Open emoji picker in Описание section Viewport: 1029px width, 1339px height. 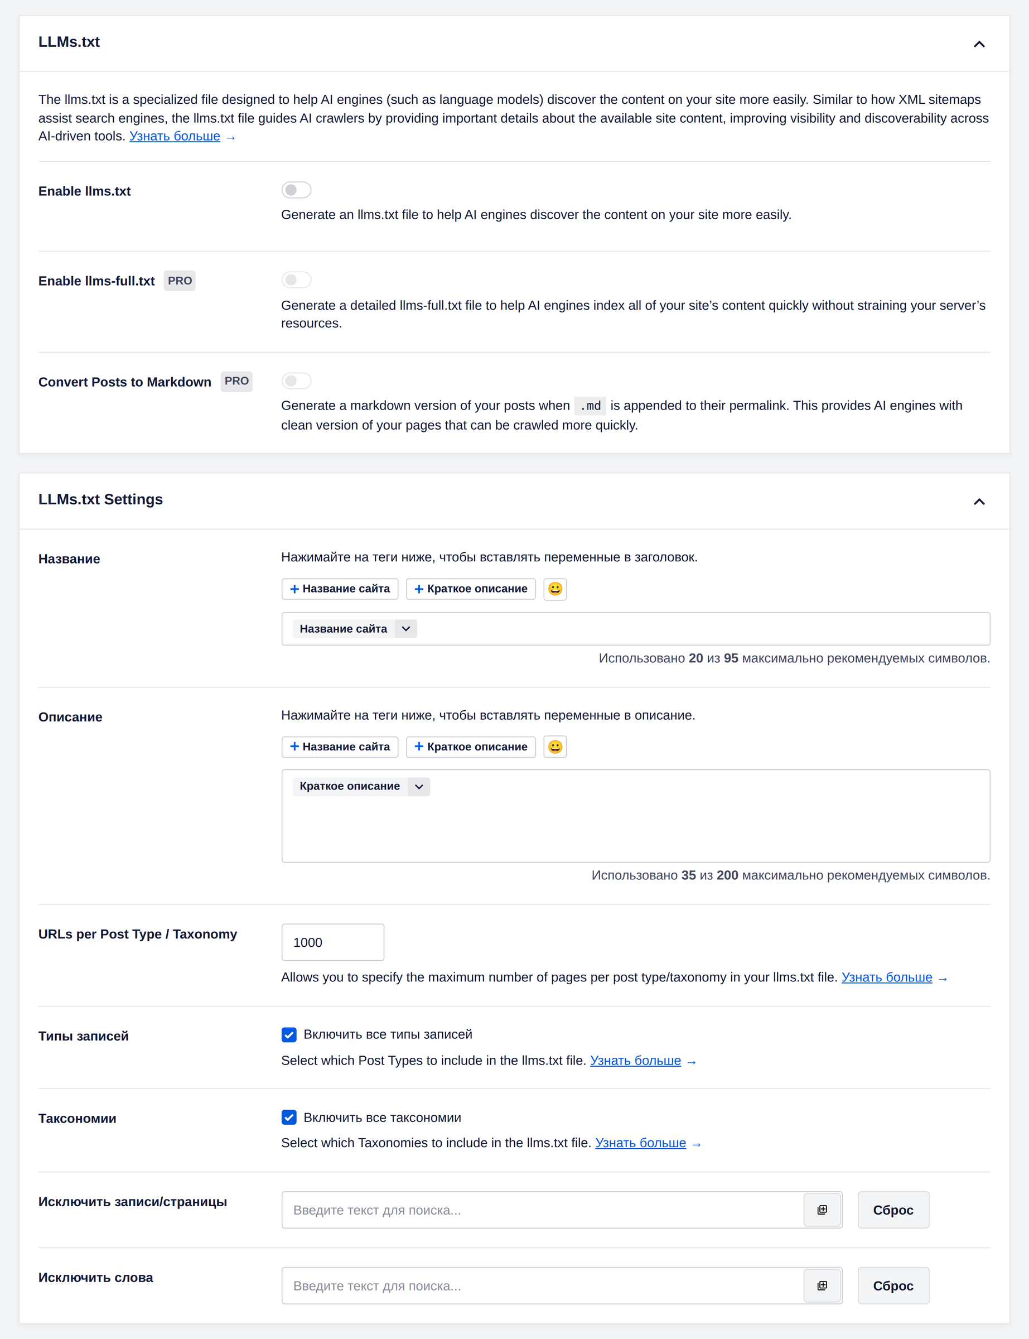(555, 746)
